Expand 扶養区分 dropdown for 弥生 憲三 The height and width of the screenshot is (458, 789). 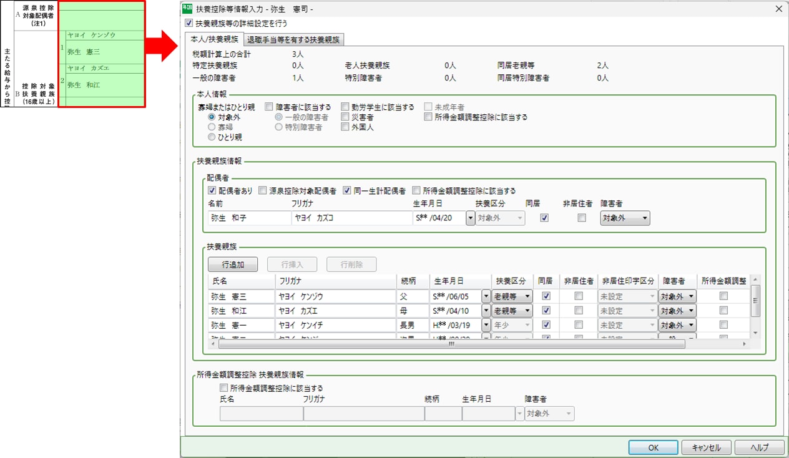(x=512, y=296)
